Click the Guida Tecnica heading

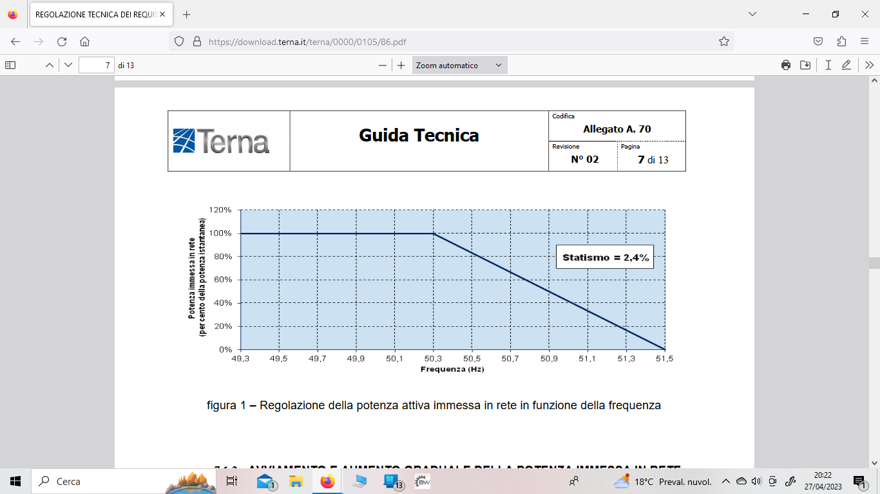[x=419, y=135]
